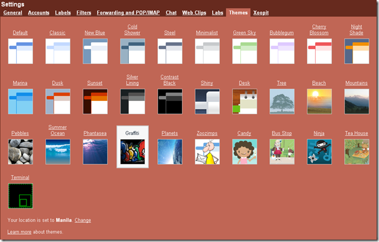Click the Terminal text link
Image resolution: width=379 pixels, height=242 pixels.
[x=20, y=178]
